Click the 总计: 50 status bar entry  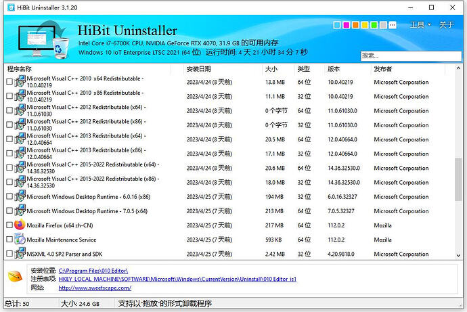[17, 304]
